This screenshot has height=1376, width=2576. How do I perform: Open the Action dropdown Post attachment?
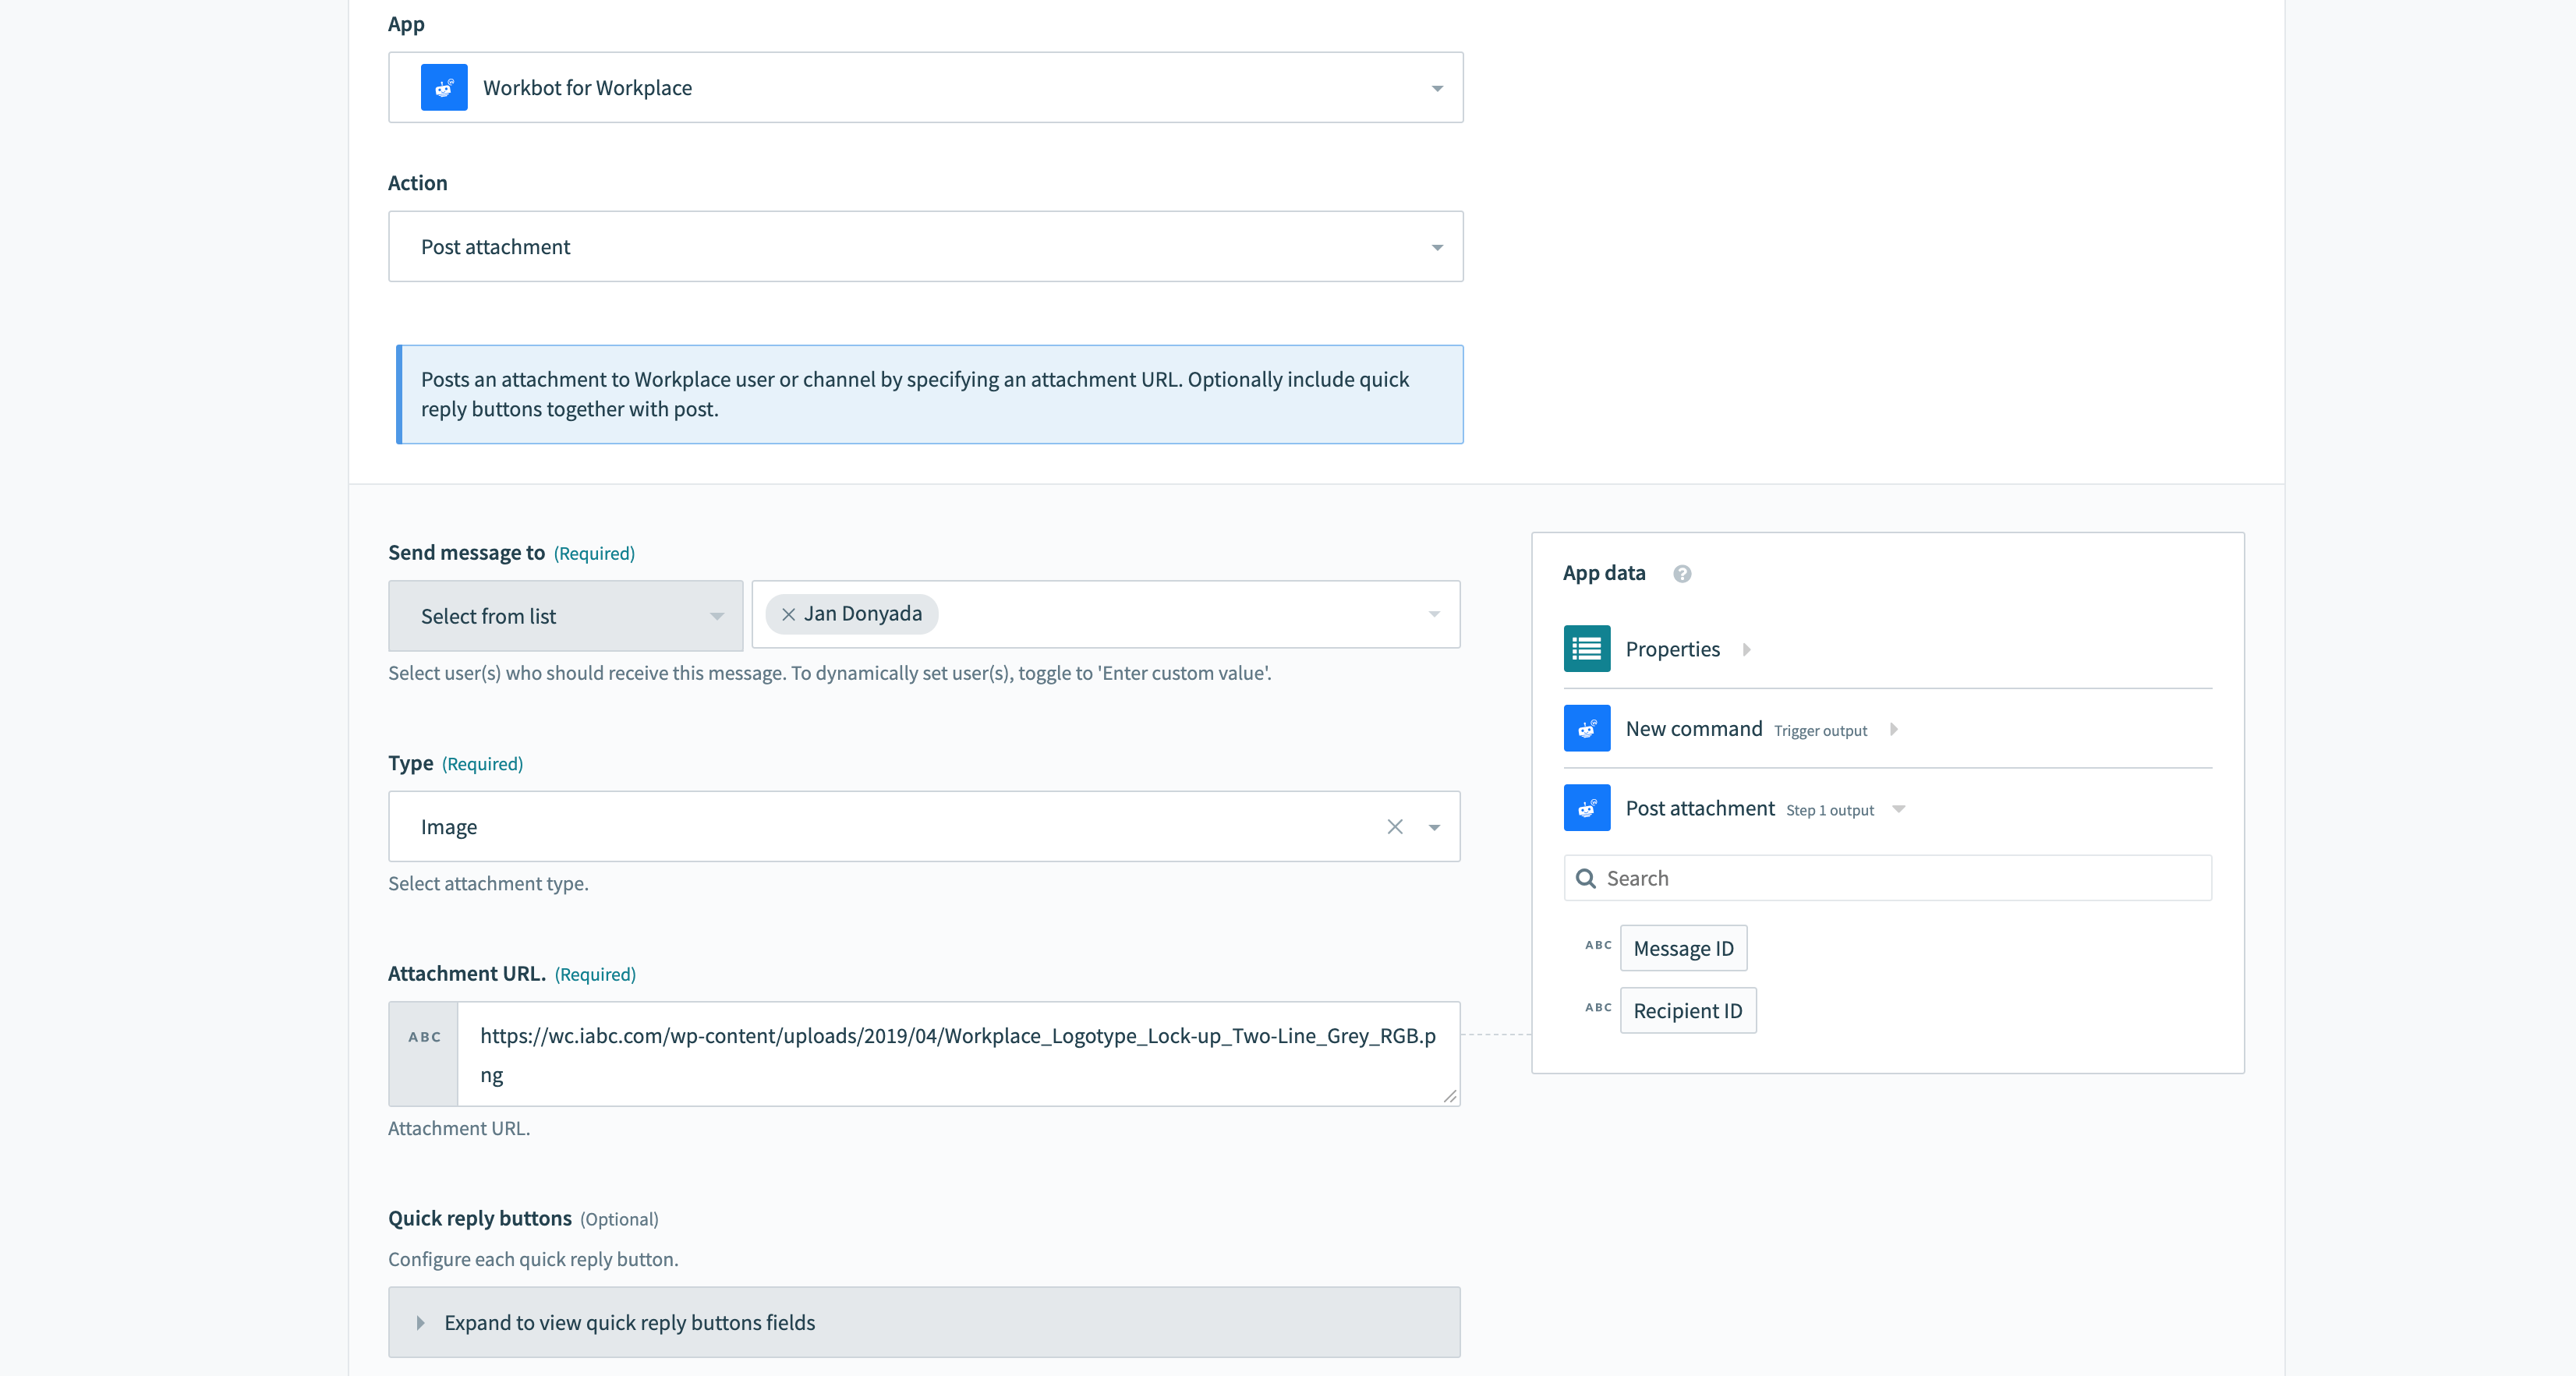[x=1436, y=247]
